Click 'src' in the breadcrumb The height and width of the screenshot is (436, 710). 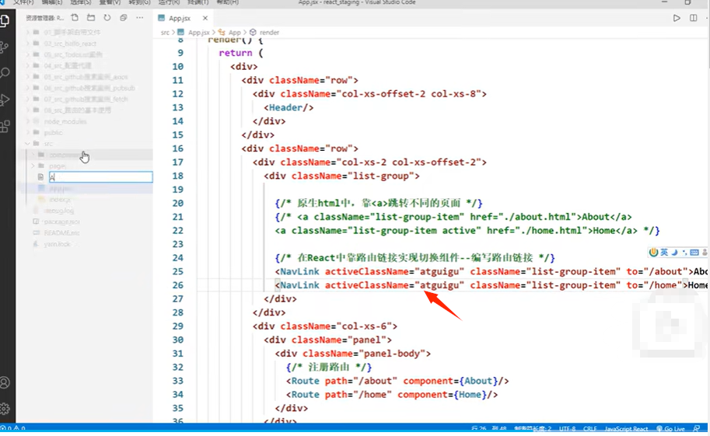coord(165,32)
